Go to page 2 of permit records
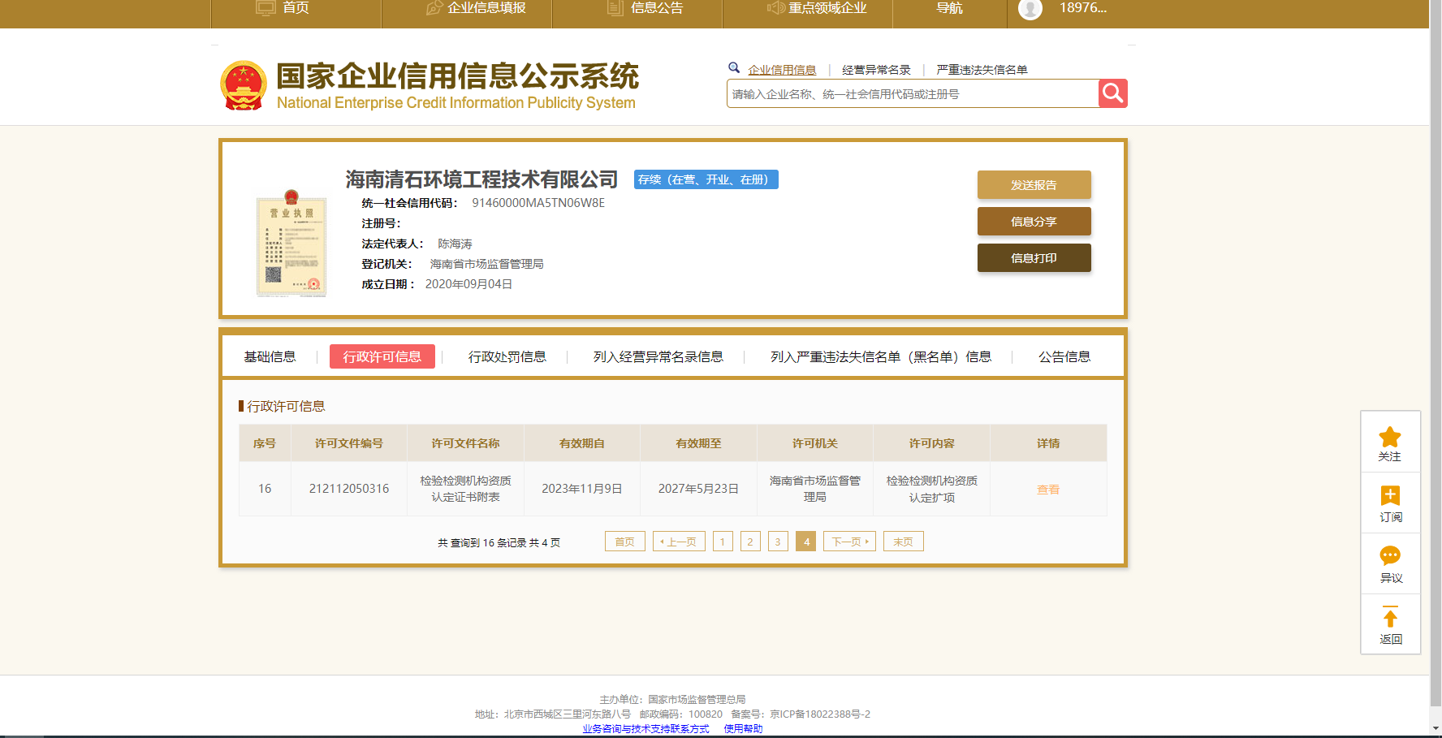Viewport: 1442px width, 738px height. pyautogui.click(x=749, y=542)
